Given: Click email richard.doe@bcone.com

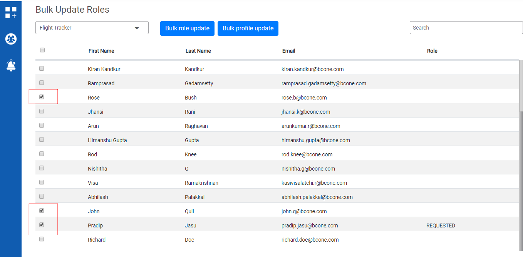Looking at the screenshot, I should 310,240.
